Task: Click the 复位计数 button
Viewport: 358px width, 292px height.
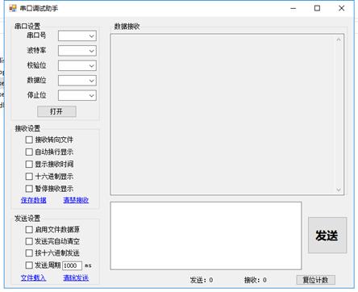Action: coord(316,280)
